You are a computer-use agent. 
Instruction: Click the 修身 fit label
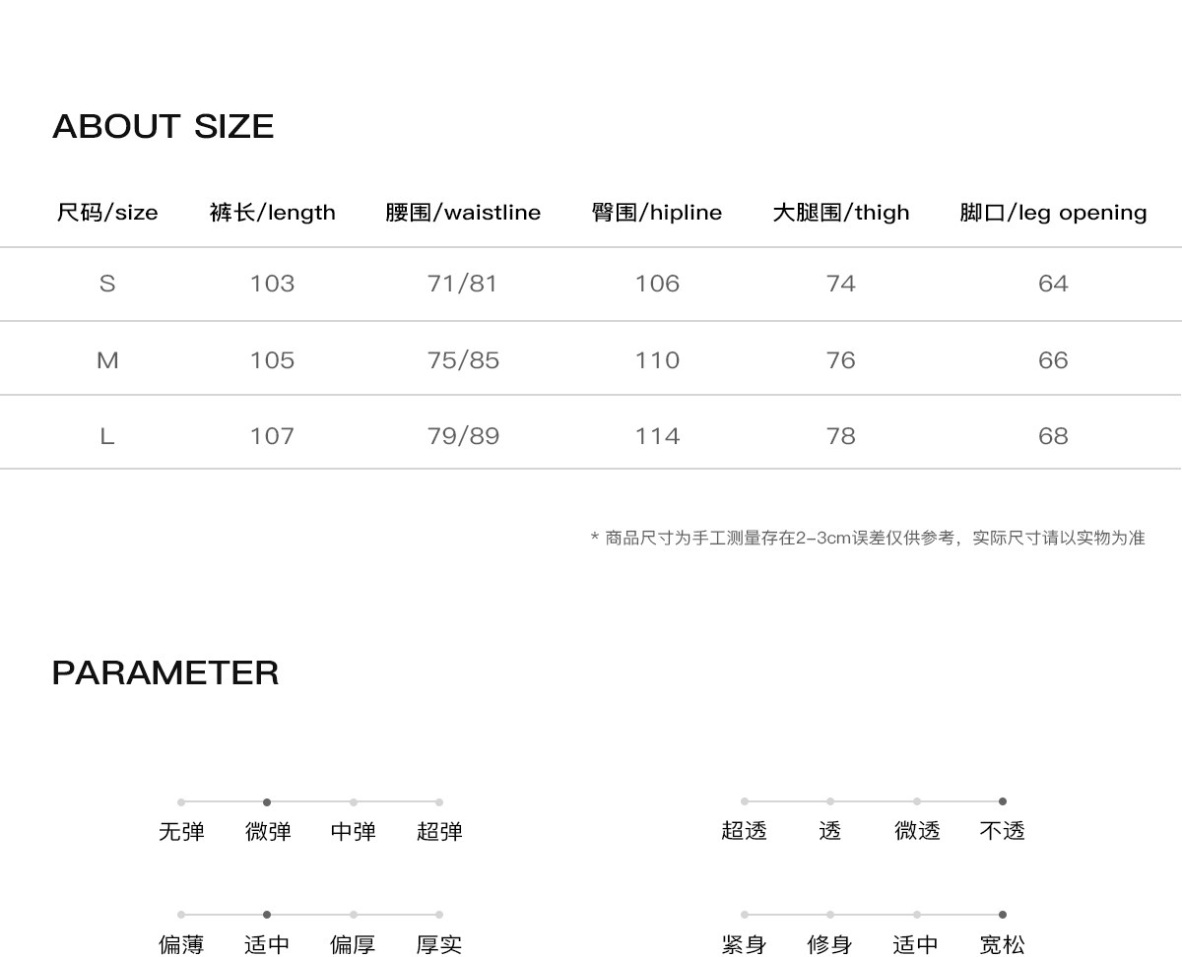coord(829,945)
